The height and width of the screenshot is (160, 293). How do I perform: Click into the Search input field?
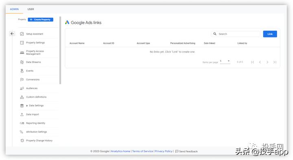pyautogui.click(x=236, y=34)
